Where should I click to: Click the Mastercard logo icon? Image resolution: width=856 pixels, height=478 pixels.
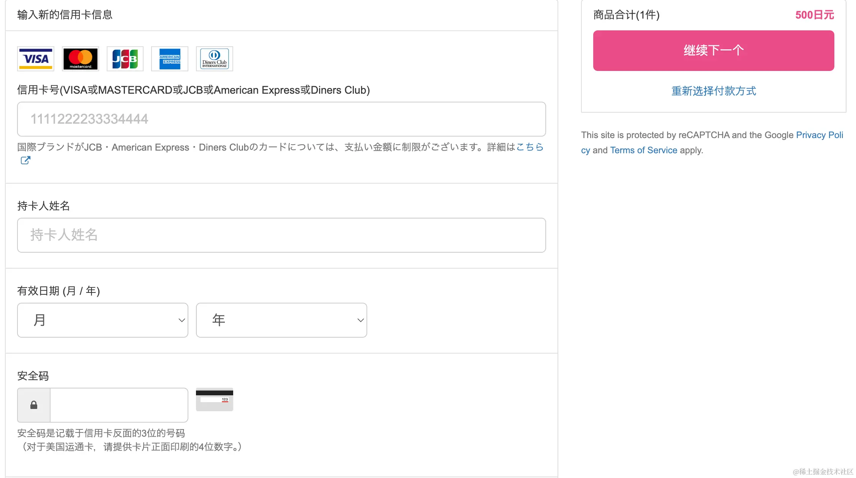pos(81,59)
